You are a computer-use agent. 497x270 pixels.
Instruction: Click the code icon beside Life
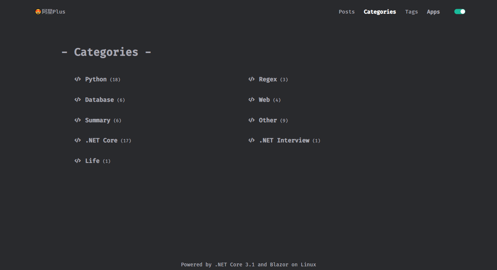point(78,161)
